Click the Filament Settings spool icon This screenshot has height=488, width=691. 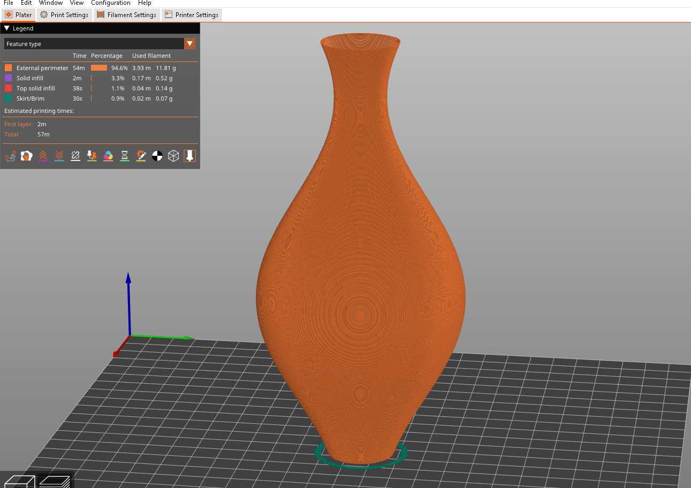[x=101, y=15]
